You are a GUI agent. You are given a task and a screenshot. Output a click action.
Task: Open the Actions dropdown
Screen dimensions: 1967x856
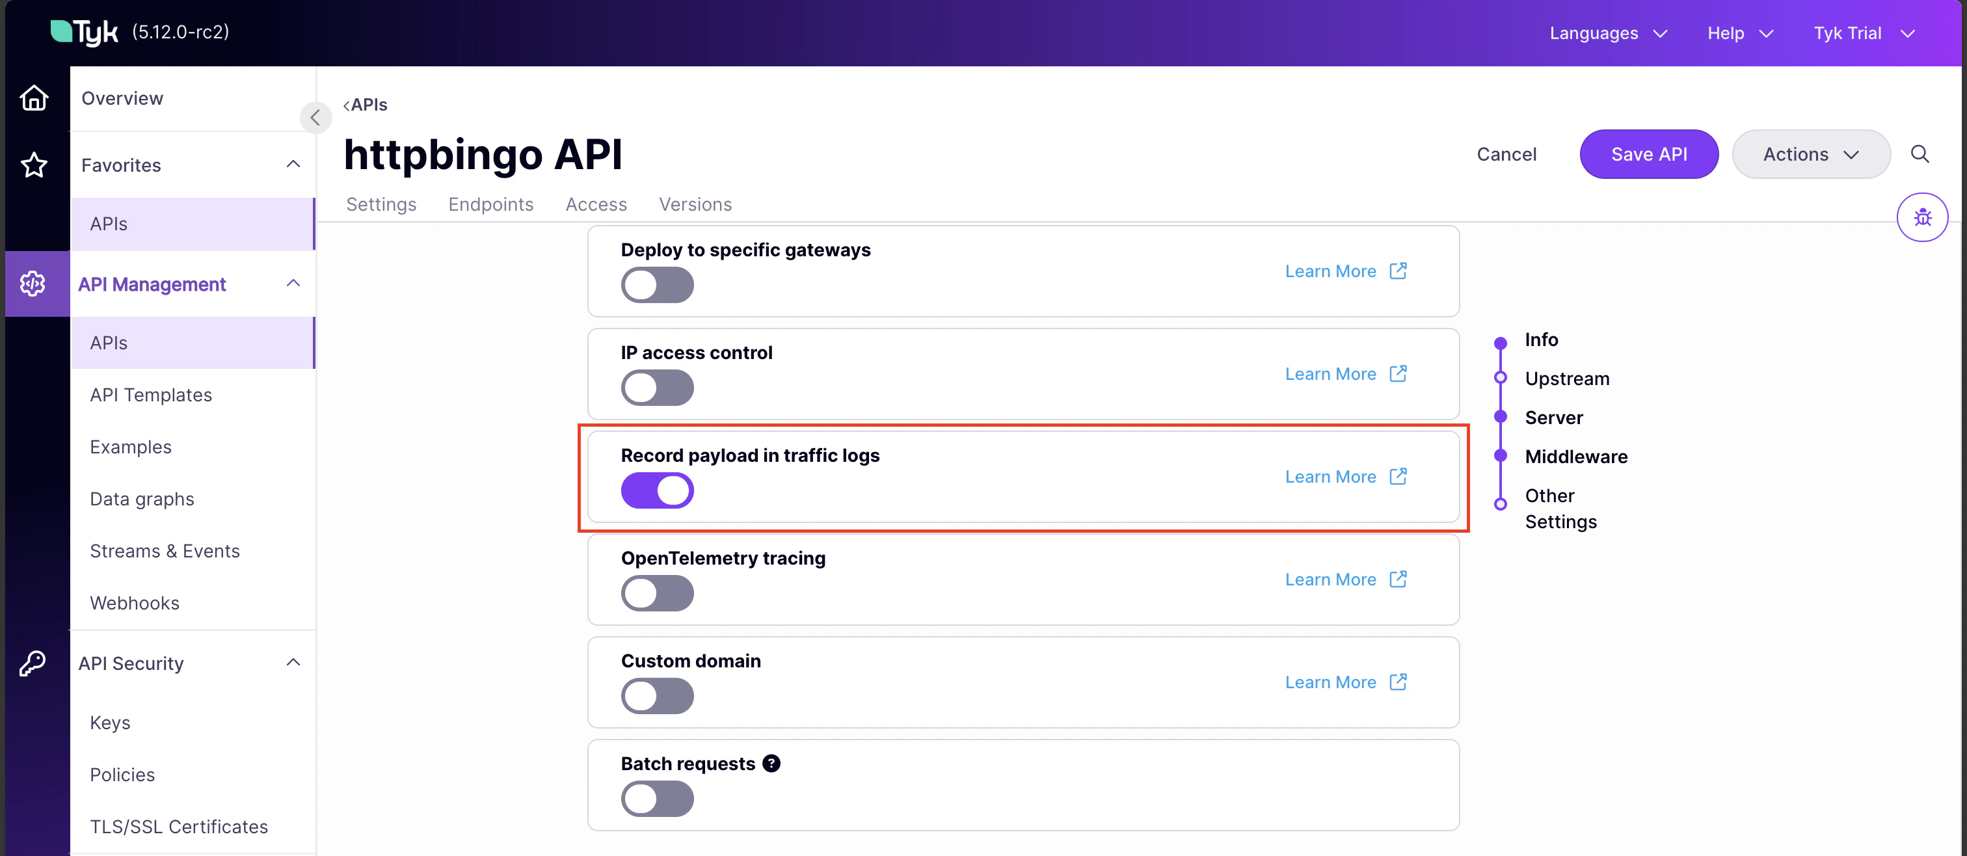1810,154
